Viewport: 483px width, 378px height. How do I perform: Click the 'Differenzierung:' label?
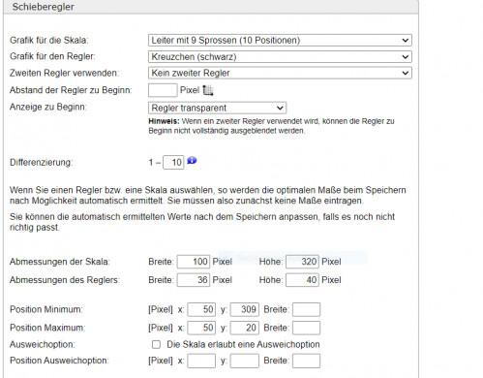(42, 162)
